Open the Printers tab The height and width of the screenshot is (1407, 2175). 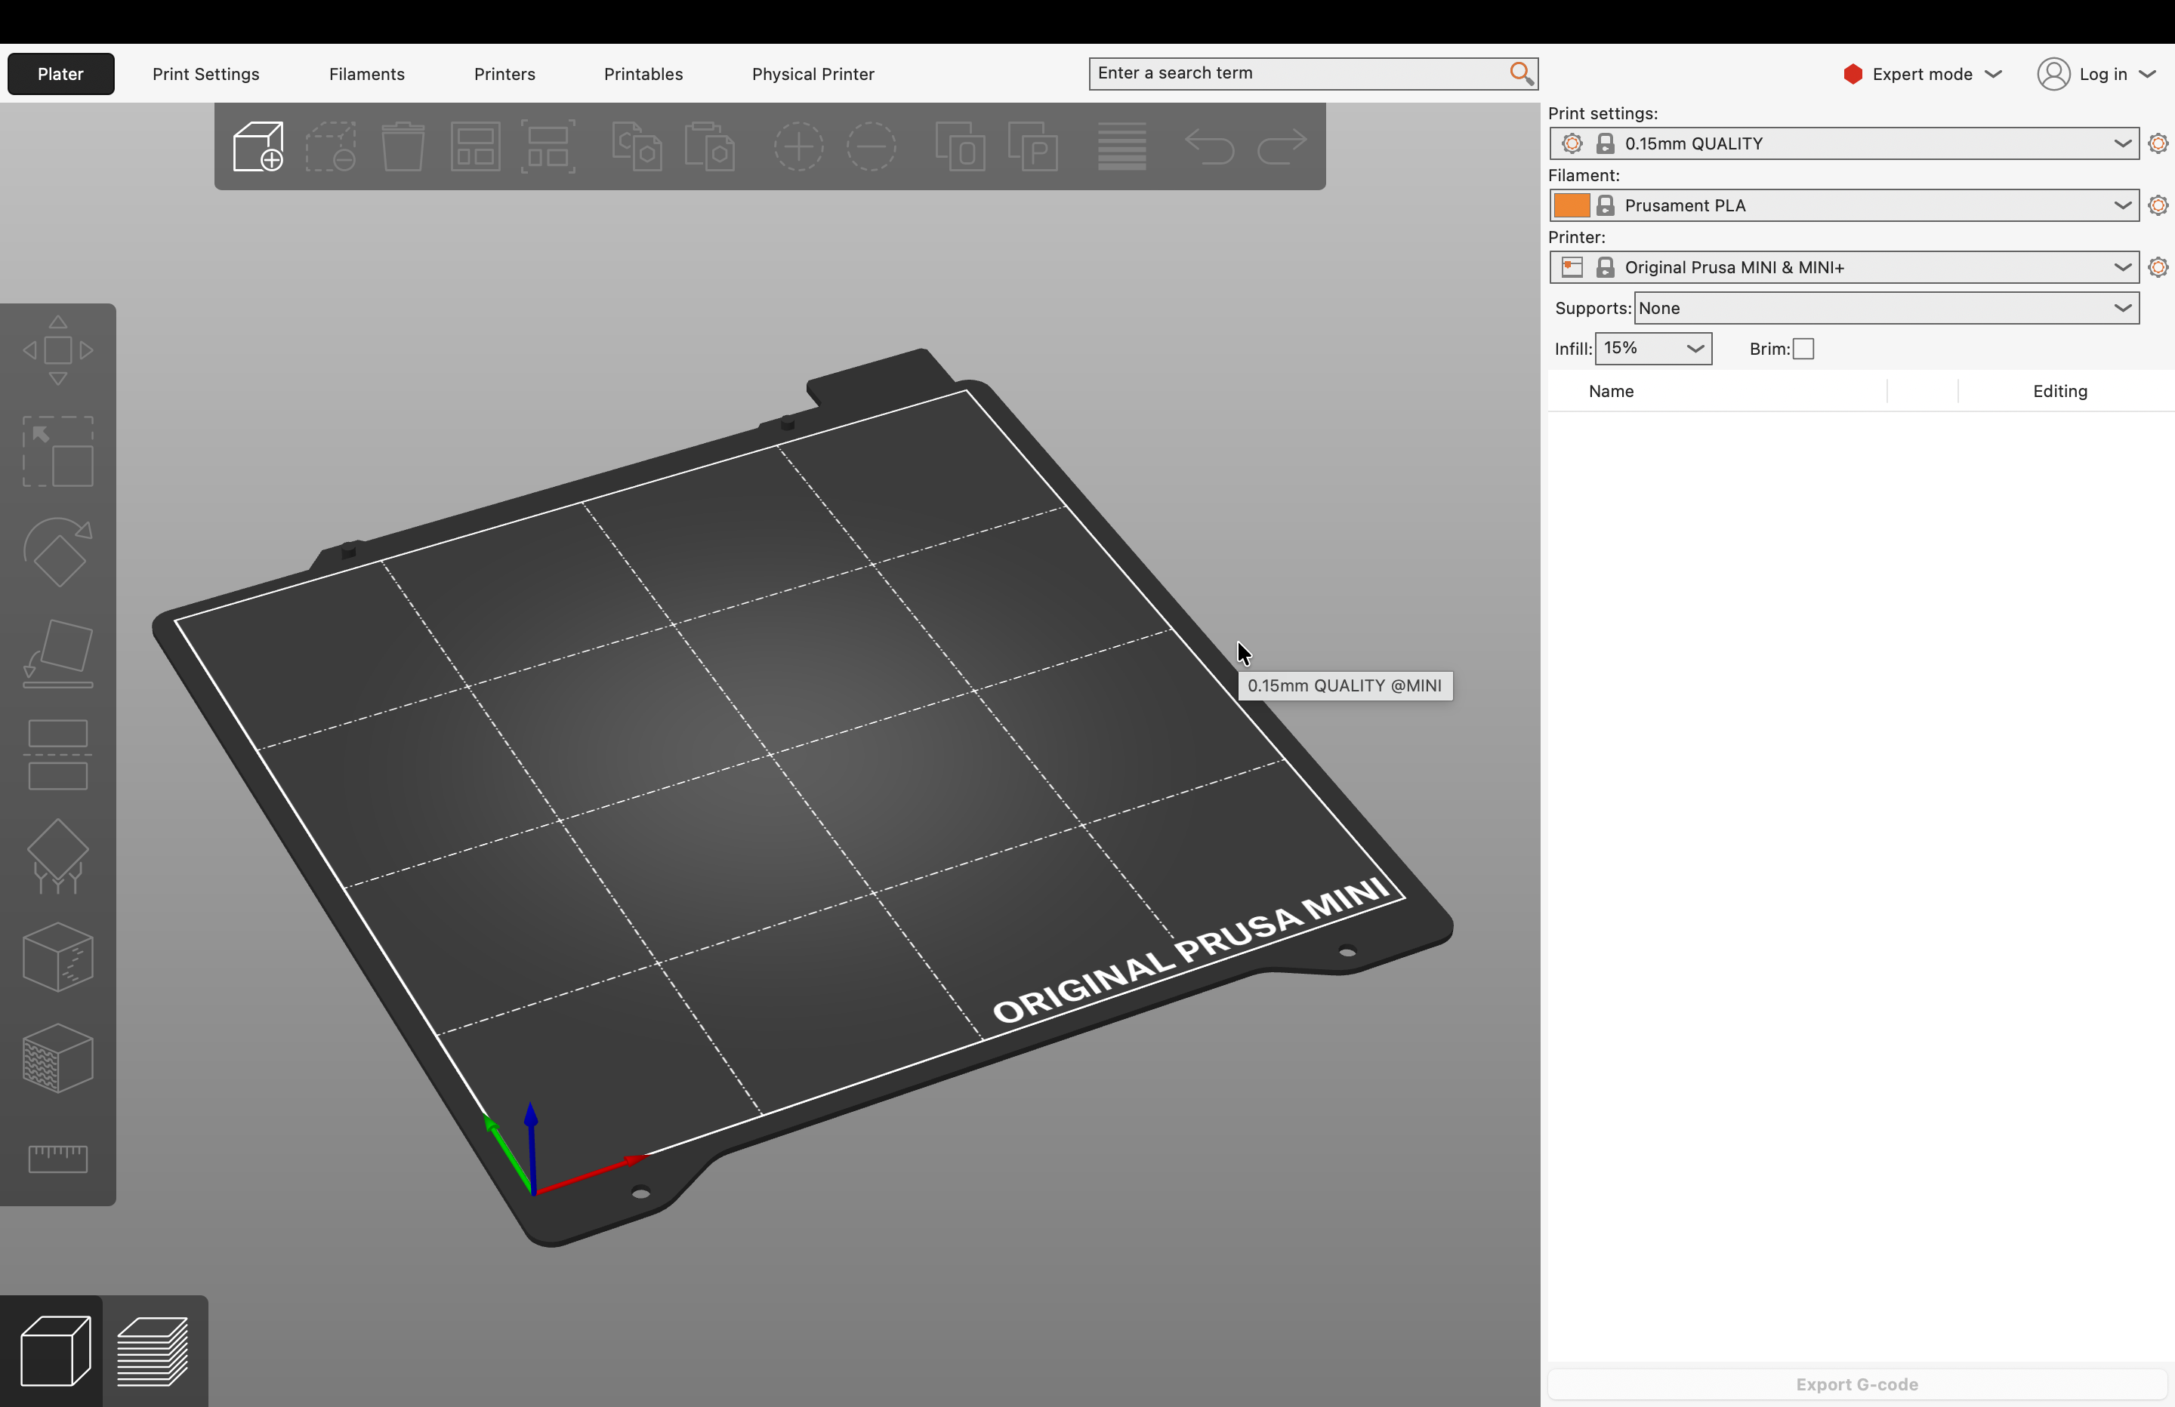(504, 74)
